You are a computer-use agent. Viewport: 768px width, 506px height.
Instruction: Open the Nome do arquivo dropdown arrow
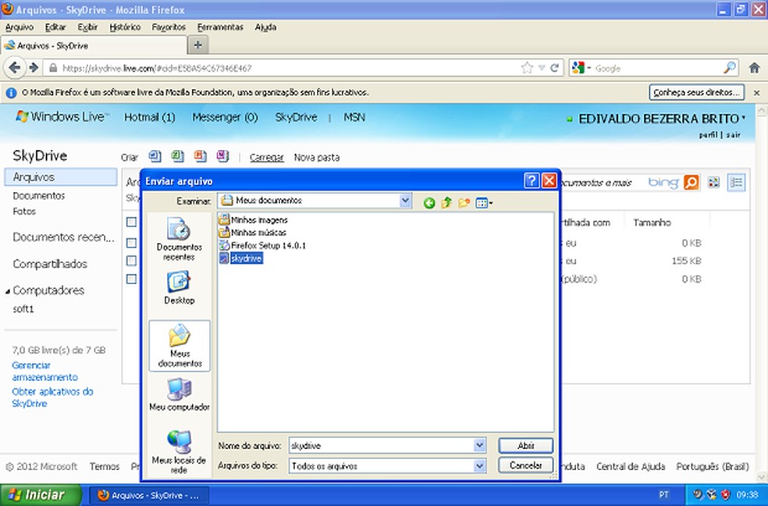click(x=479, y=445)
